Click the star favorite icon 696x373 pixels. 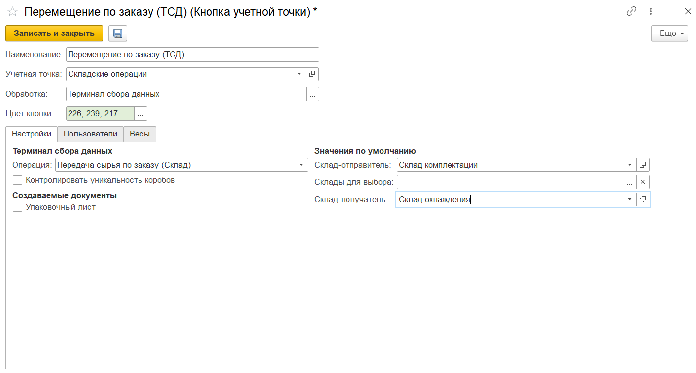tap(12, 12)
